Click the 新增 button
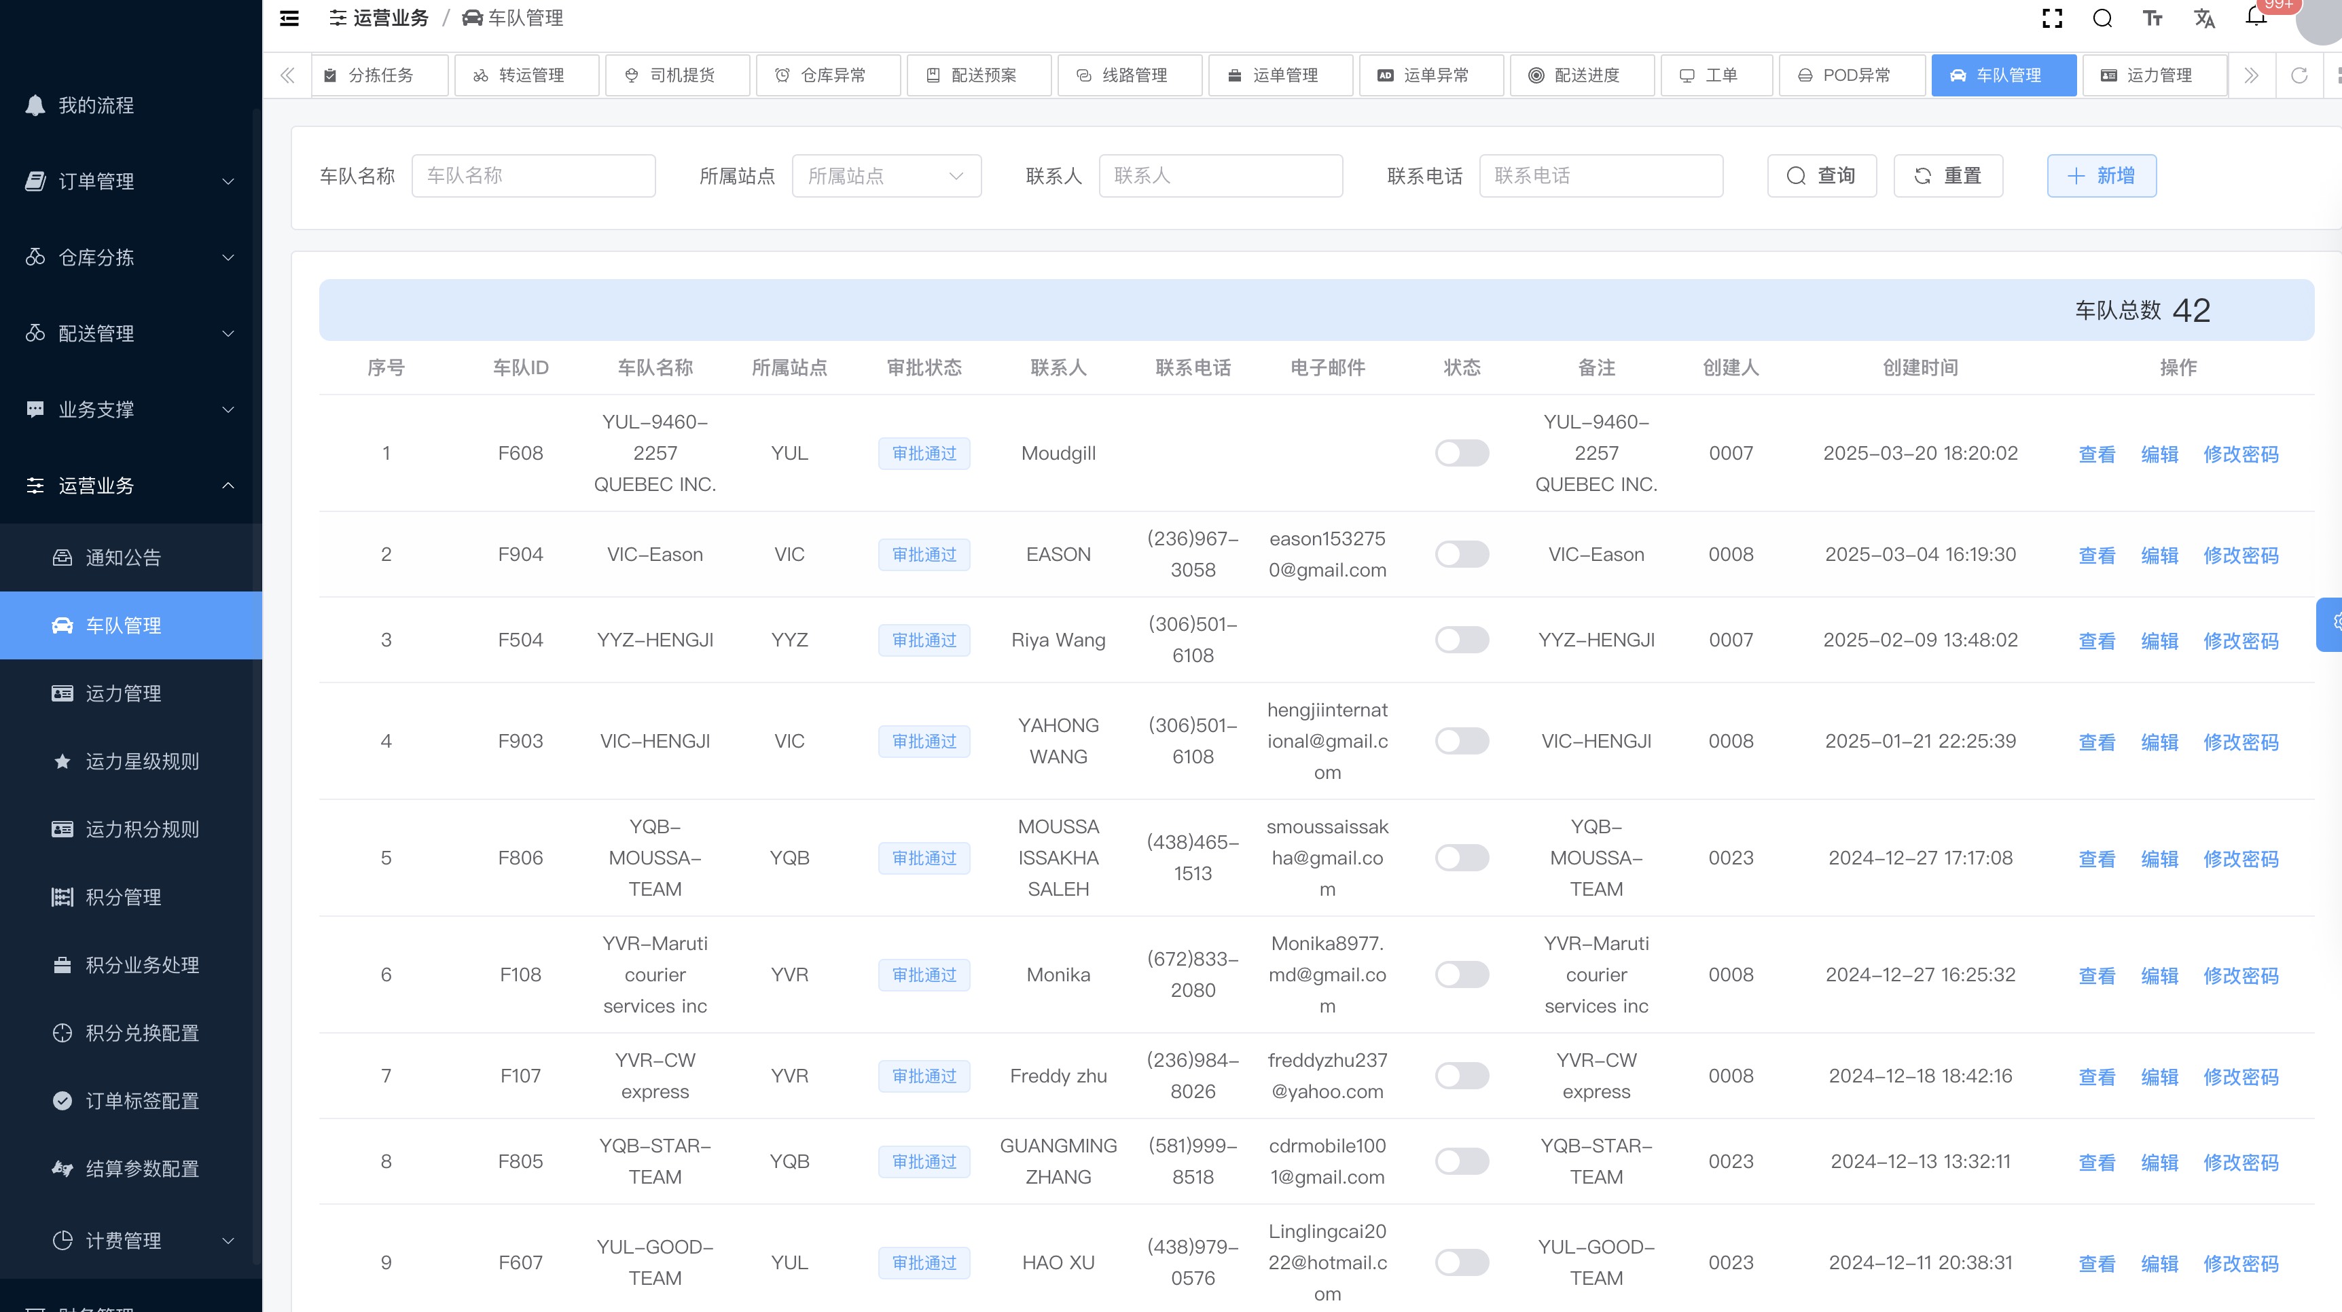This screenshot has width=2342, height=1312. 2100,175
